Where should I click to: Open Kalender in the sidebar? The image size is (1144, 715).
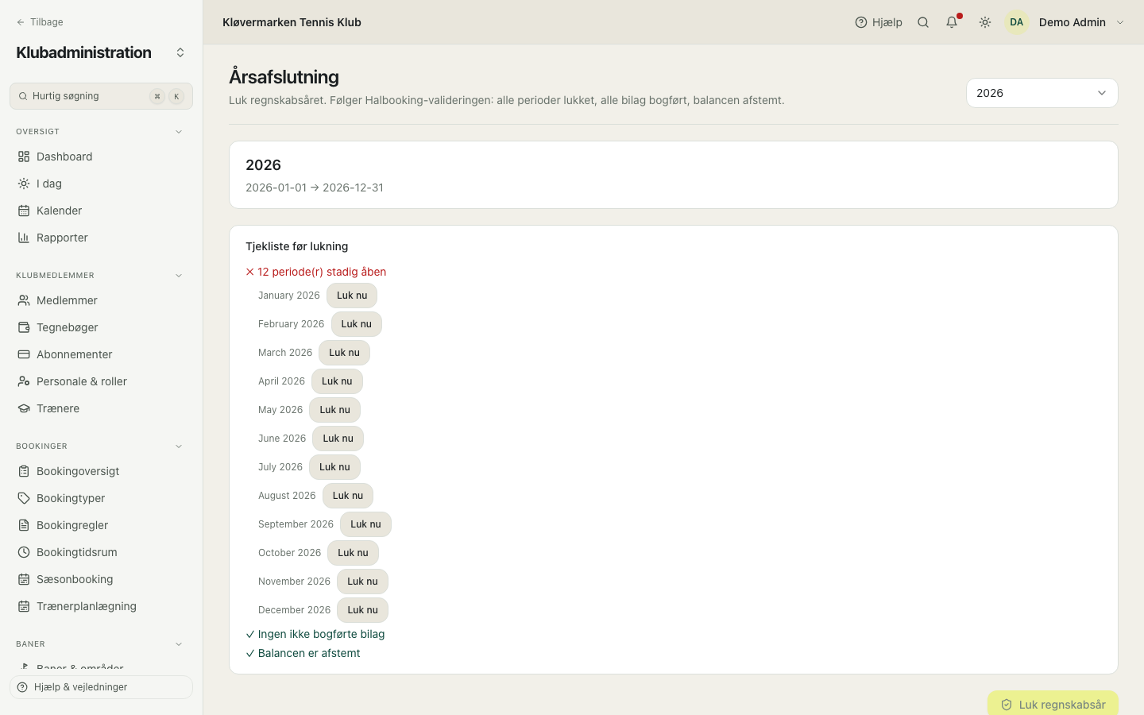pos(101,211)
